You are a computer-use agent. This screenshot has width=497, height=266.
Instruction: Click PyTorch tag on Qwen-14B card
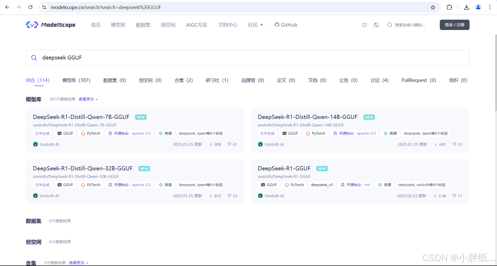click(316, 133)
